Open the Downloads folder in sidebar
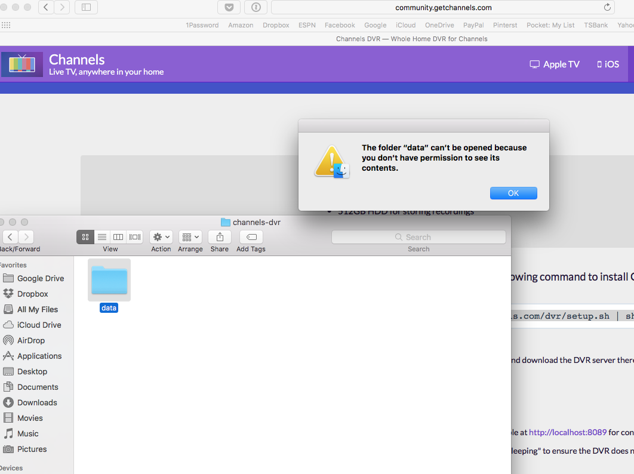This screenshot has width=634, height=474. click(x=37, y=402)
